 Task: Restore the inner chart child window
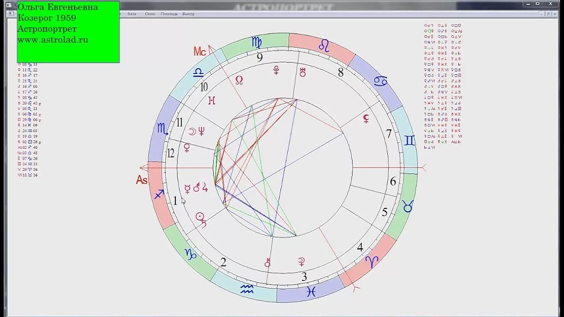click(x=548, y=14)
